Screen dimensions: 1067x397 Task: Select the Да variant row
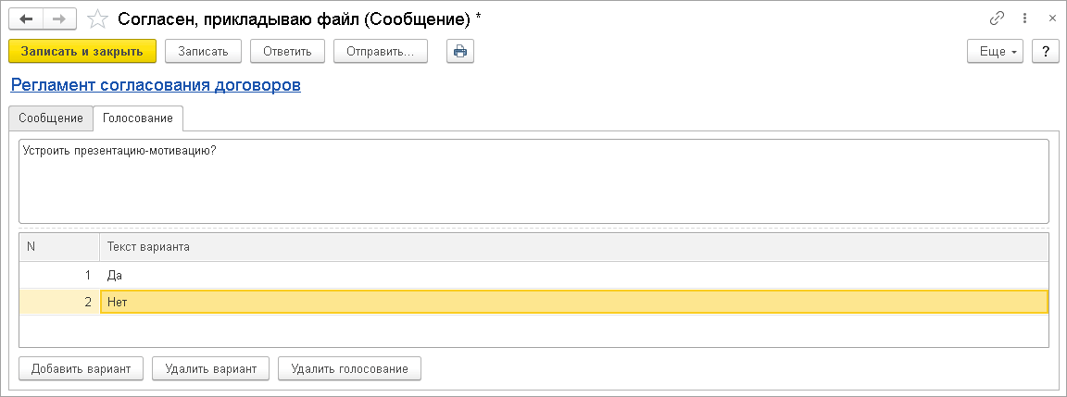(x=533, y=276)
